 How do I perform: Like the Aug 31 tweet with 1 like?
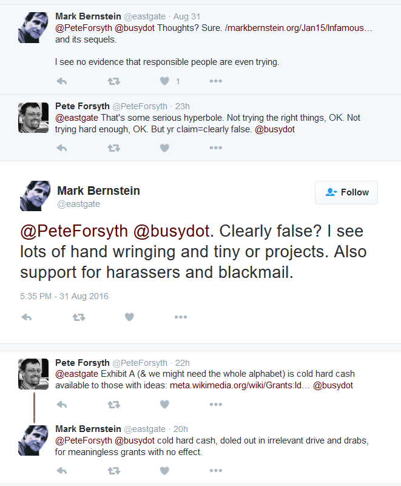pos(164,81)
